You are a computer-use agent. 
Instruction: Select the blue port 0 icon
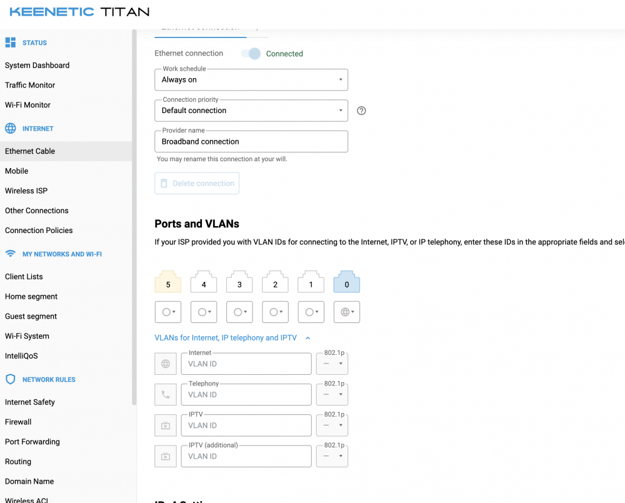tap(347, 282)
